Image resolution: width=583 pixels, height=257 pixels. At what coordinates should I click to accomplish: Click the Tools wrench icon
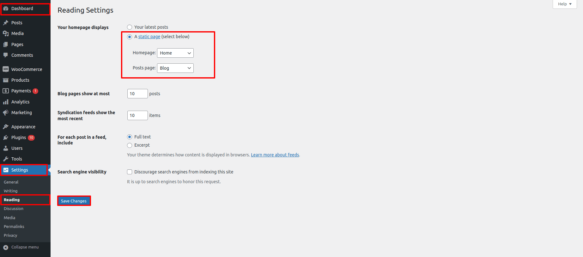(6, 159)
